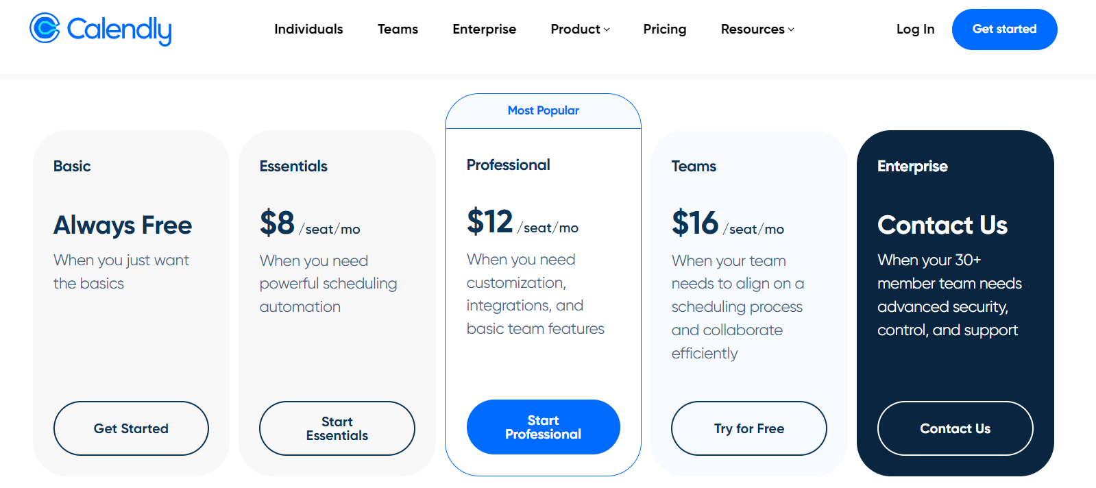Viewport: 1096px width, 488px height.
Task: Click the Calendly wordmark text
Action: coord(119,29)
